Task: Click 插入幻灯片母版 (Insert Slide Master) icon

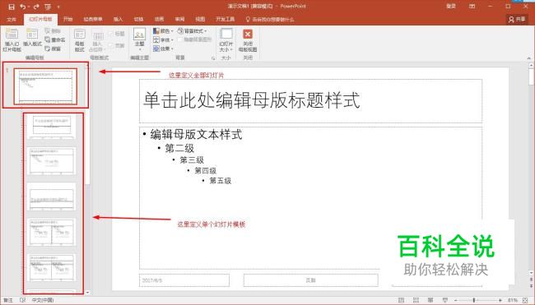Action: pos(12,39)
